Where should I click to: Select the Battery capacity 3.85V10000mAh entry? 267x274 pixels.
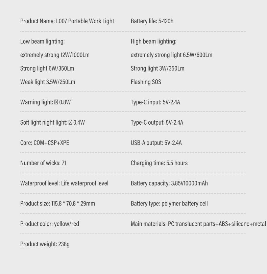click(x=169, y=183)
